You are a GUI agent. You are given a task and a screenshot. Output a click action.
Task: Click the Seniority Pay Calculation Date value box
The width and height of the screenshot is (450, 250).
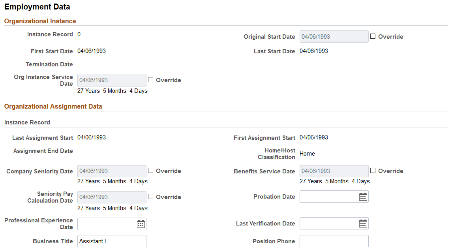112,197
